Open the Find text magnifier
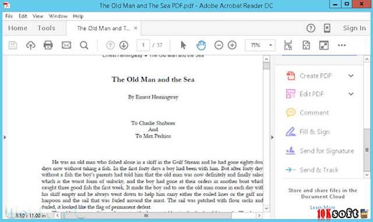Viewport: 373px width, 222px height. pyautogui.click(x=84, y=45)
